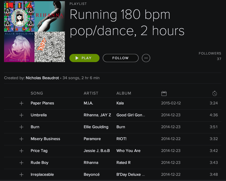Select the song title Misery Business
Screen dimensions: 226x181
pos(46,139)
